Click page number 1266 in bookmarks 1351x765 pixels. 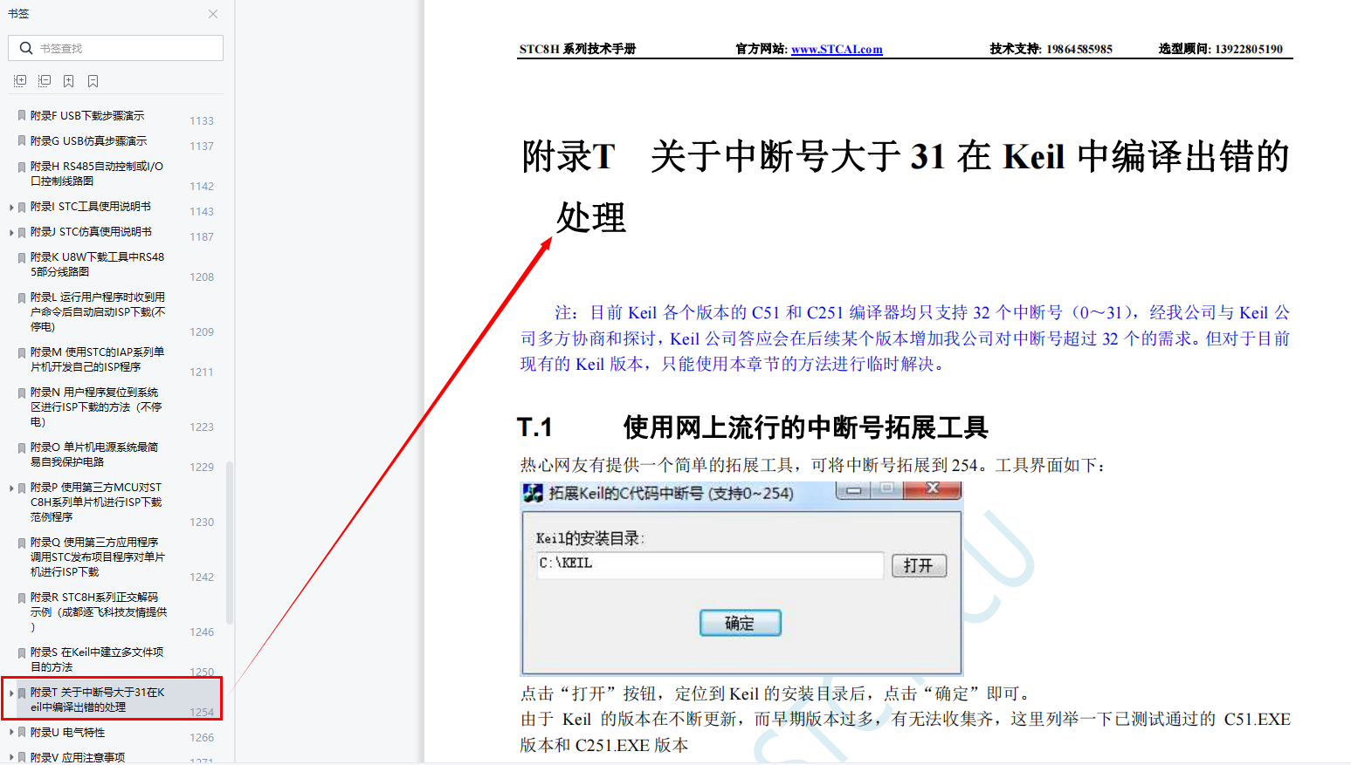click(x=202, y=738)
